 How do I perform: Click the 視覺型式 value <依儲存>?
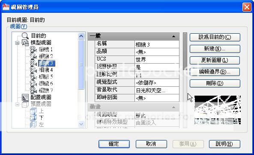[157, 83]
